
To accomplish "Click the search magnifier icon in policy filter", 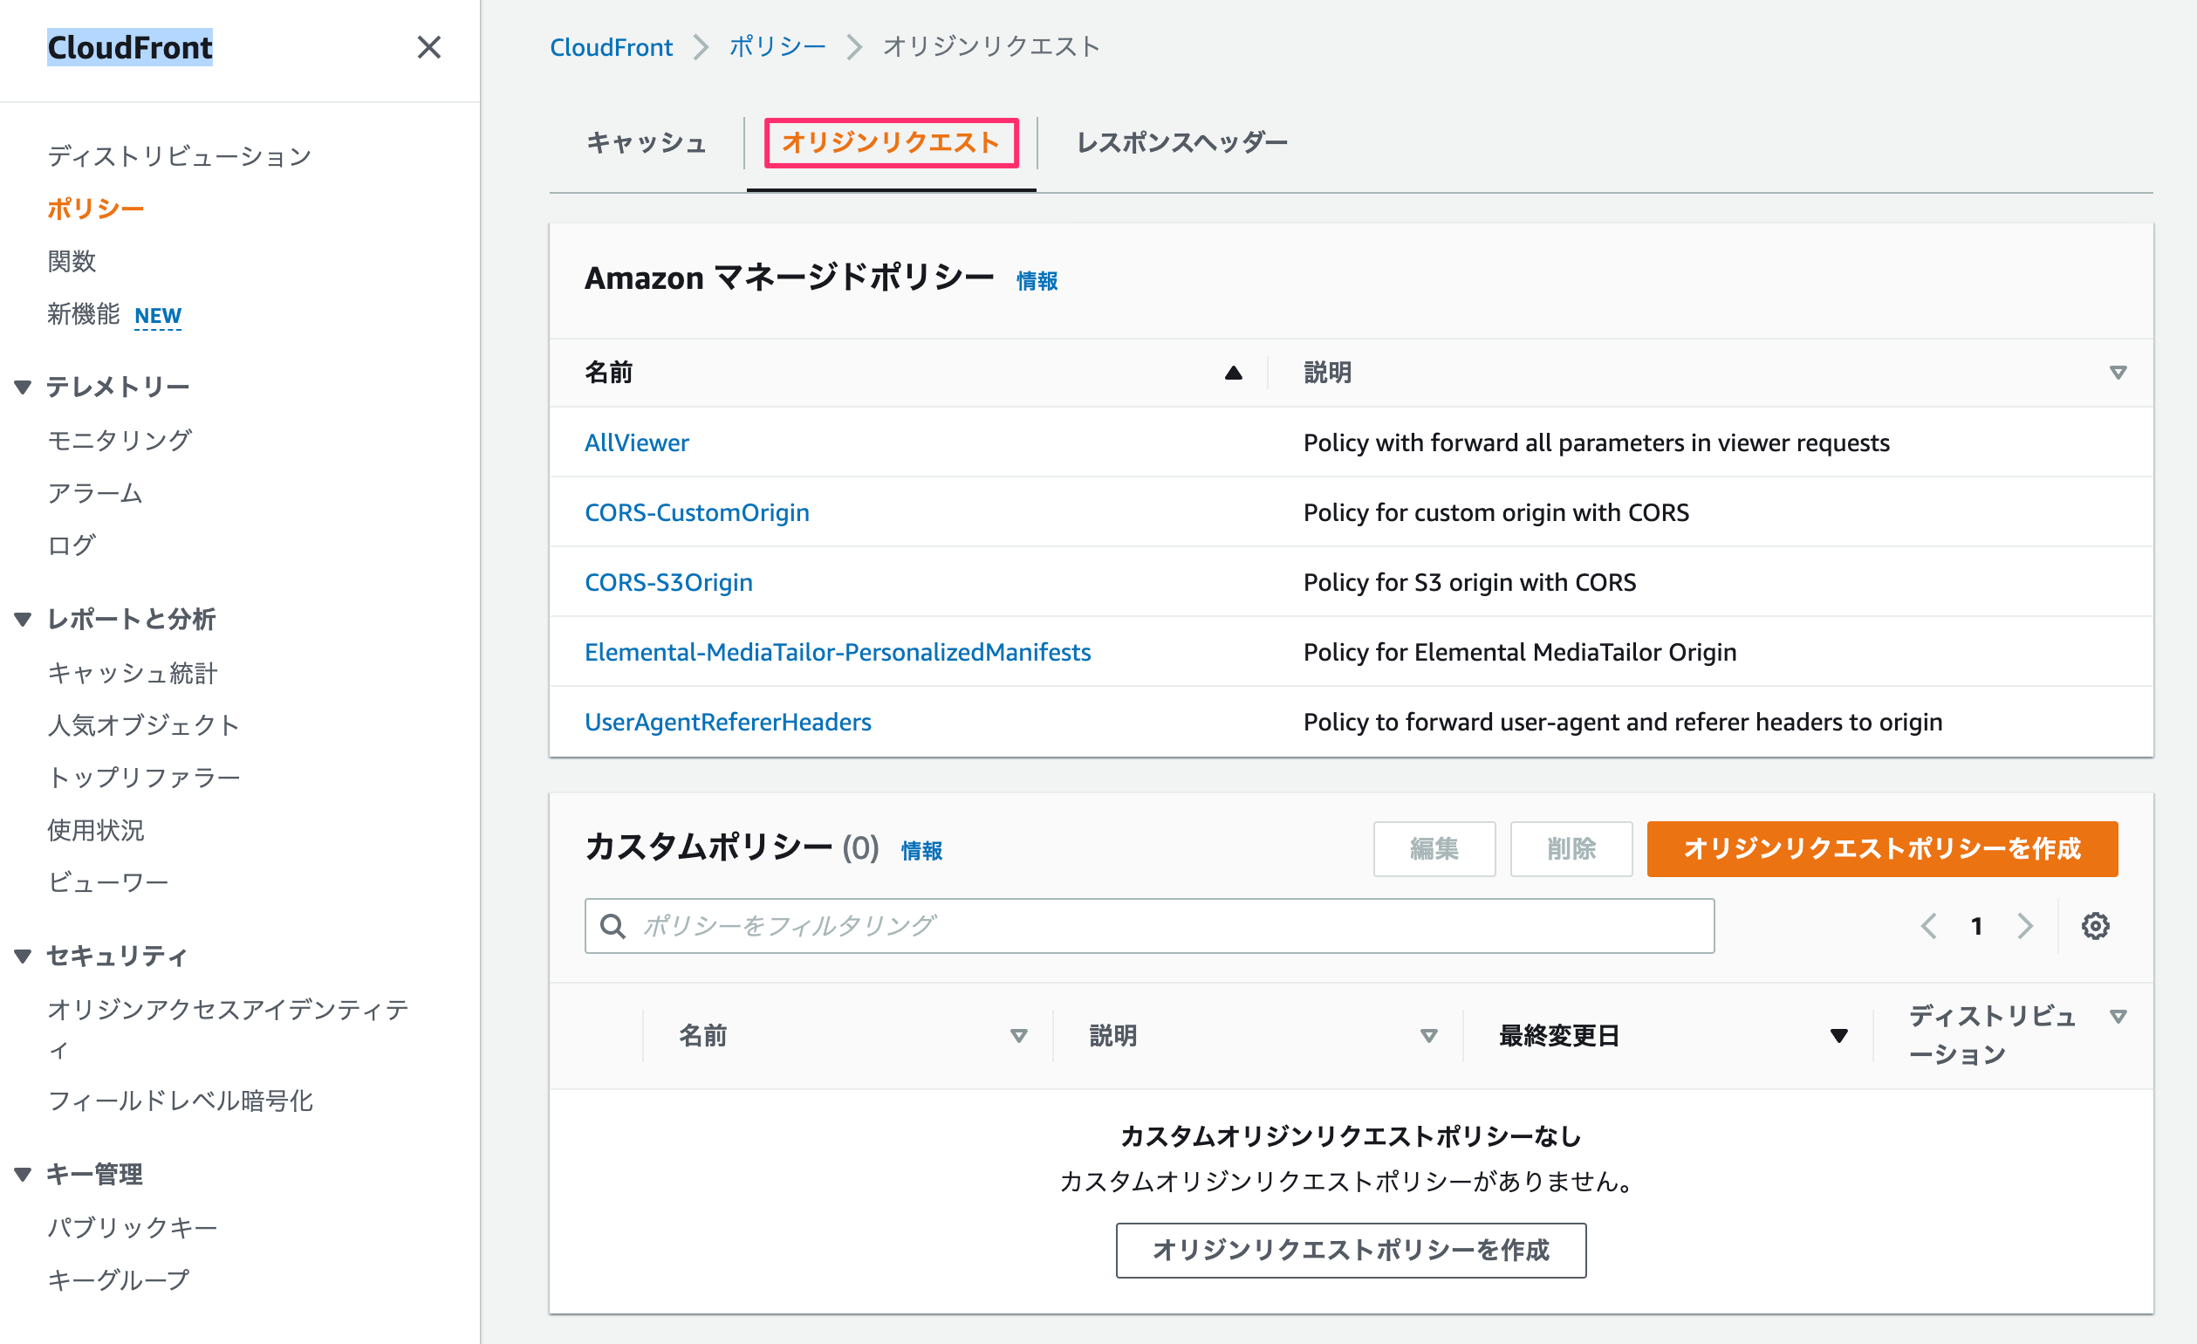I will click(x=613, y=926).
